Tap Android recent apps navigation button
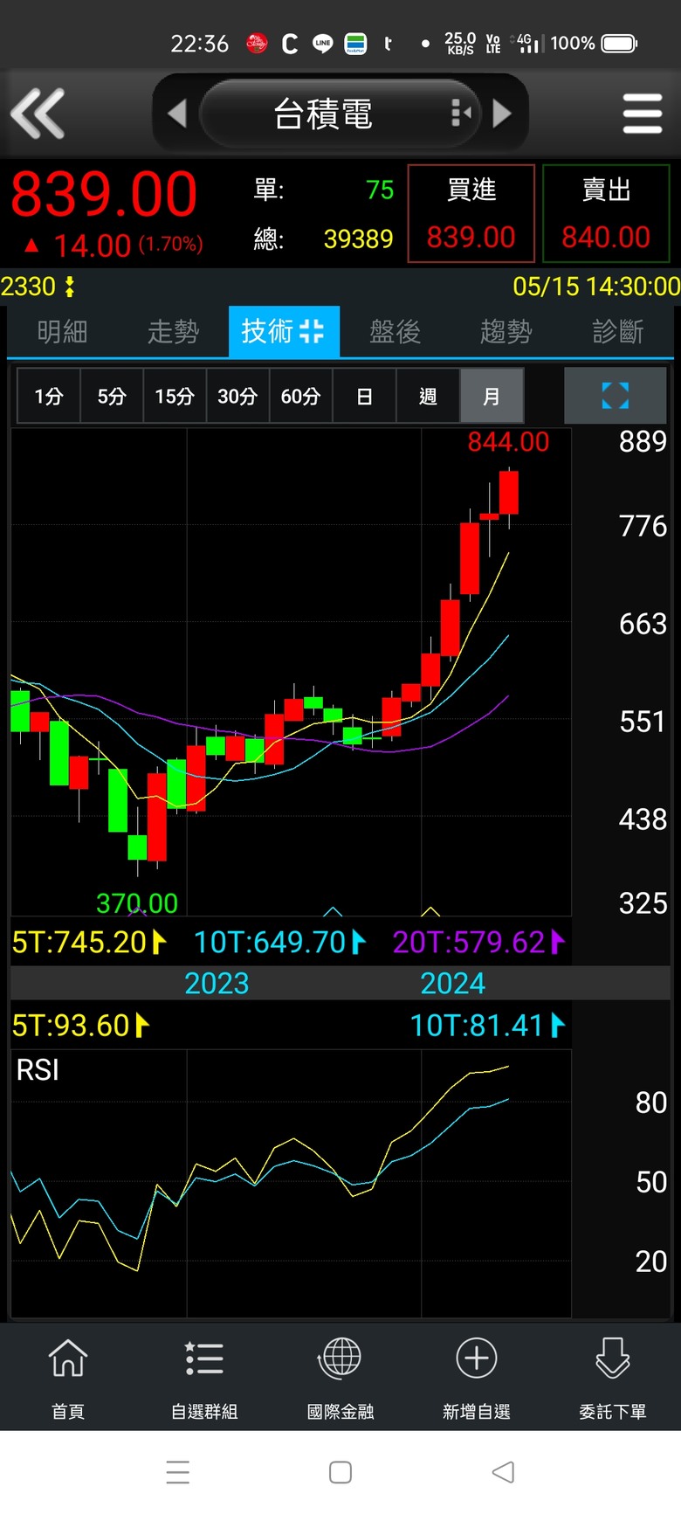 [178, 1472]
